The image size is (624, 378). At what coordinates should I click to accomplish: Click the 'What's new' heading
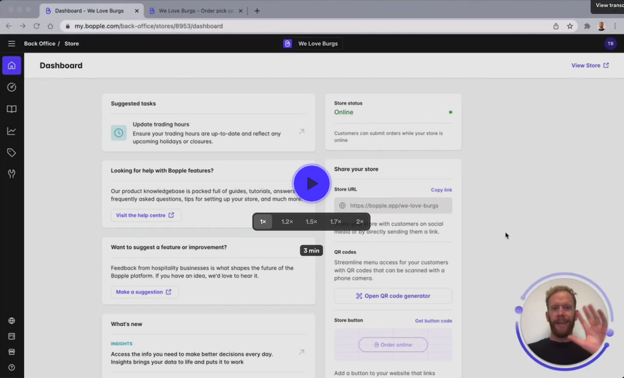[x=126, y=324]
